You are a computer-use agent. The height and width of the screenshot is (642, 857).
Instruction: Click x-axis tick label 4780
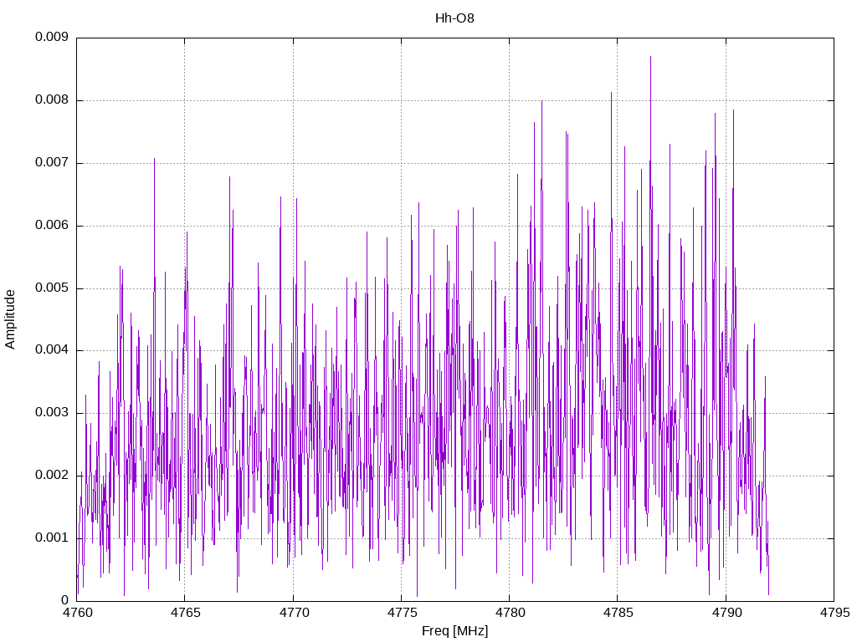(x=510, y=613)
